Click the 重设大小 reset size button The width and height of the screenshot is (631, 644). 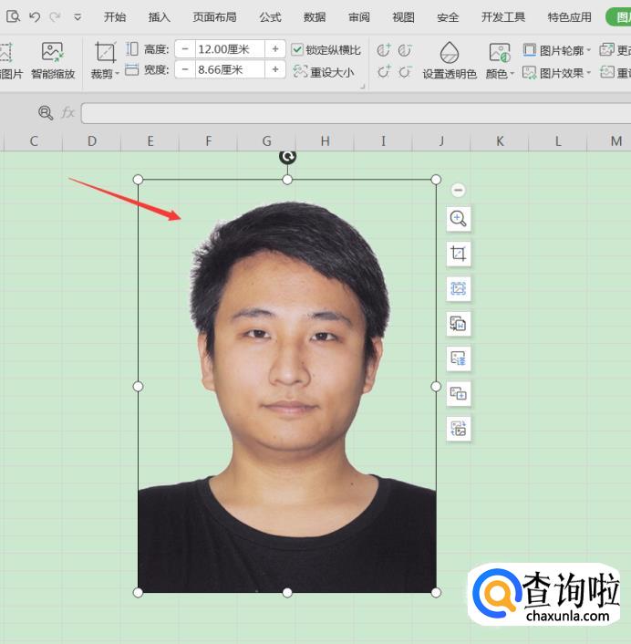click(323, 72)
